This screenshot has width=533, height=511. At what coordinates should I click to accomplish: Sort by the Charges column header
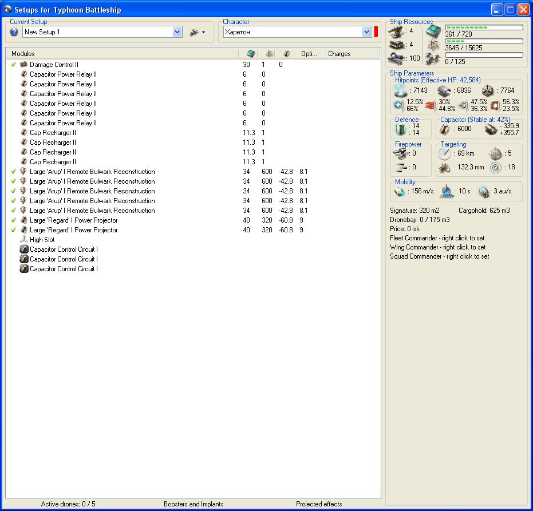point(351,54)
